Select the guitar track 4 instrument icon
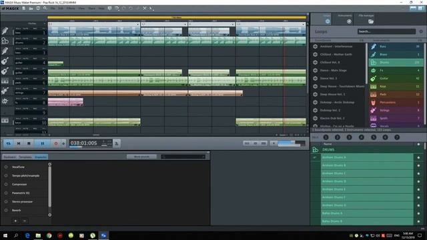427x240 pixels. click(x=5, y=61)
